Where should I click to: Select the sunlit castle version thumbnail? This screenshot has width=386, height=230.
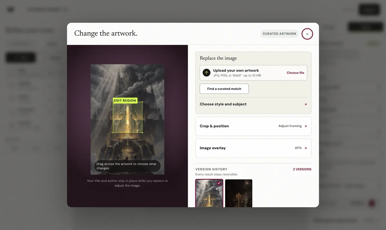[x=209, y=193]
